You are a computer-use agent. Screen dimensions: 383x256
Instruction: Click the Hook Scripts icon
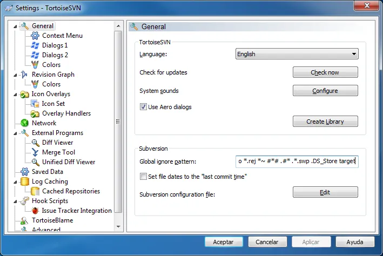[x=24, y=201]
